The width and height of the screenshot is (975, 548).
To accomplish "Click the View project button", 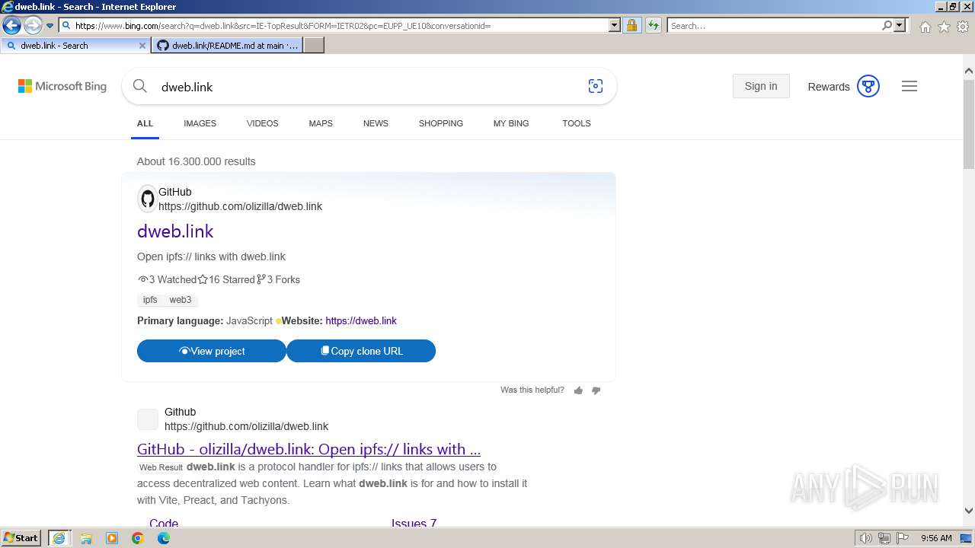I will pyautogui.click(x=212, y=351).
